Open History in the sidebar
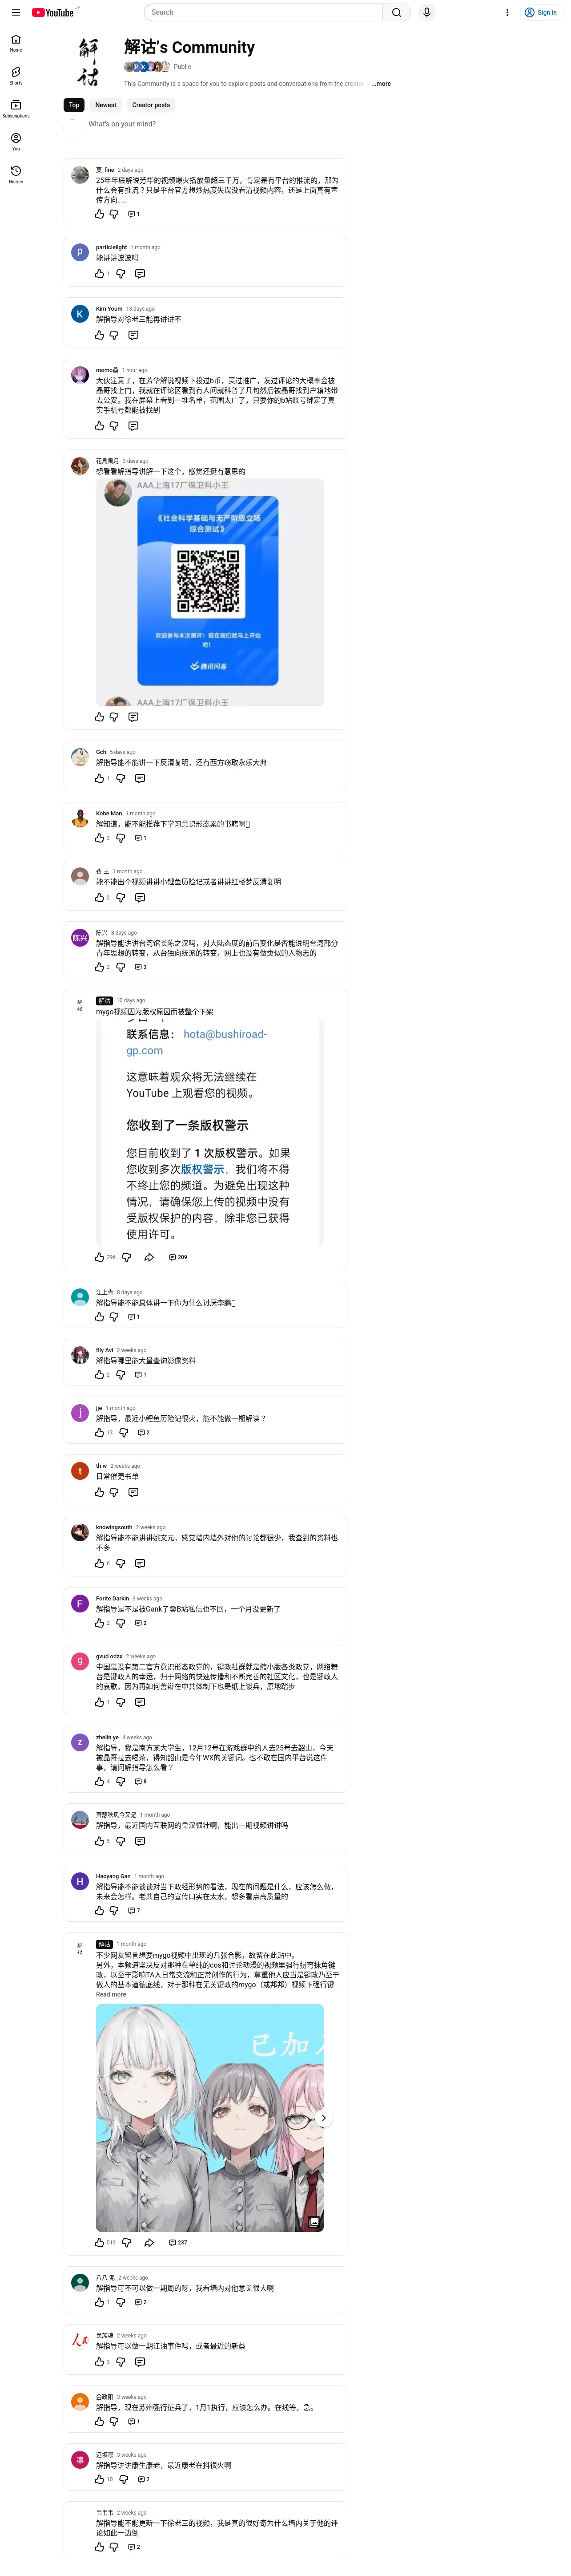571x2576 pixels. click(16, 174)
